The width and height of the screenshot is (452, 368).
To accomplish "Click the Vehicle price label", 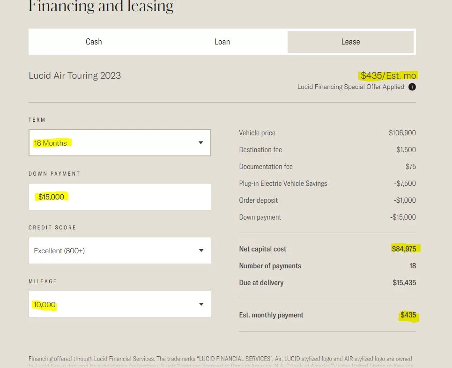I will (x=257, y=133).
